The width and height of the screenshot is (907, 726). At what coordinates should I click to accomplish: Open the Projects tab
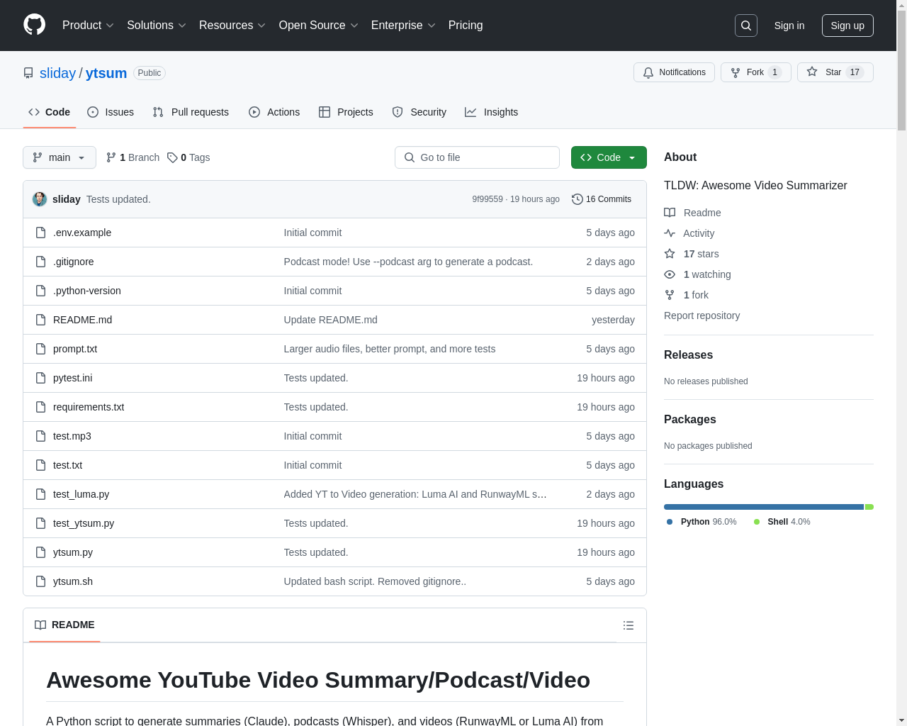pos(346,112)
